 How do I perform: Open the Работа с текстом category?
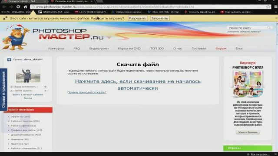pos(25,121)
